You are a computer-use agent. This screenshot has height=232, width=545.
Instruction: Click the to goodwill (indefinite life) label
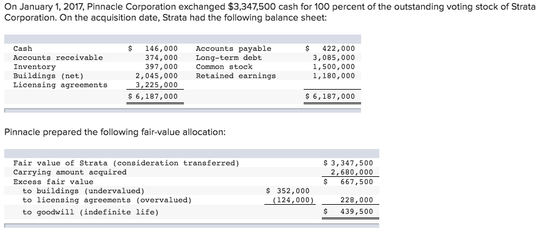click(x=90, y=212)
